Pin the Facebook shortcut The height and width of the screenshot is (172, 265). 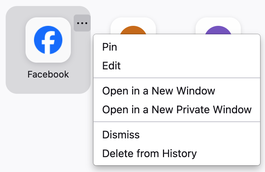coord(109,47)
